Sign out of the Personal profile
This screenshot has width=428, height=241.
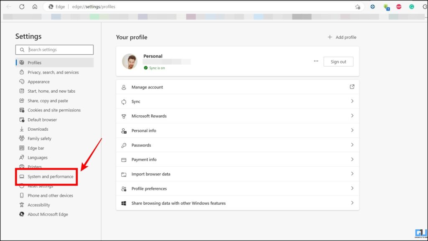pos(339,62)
